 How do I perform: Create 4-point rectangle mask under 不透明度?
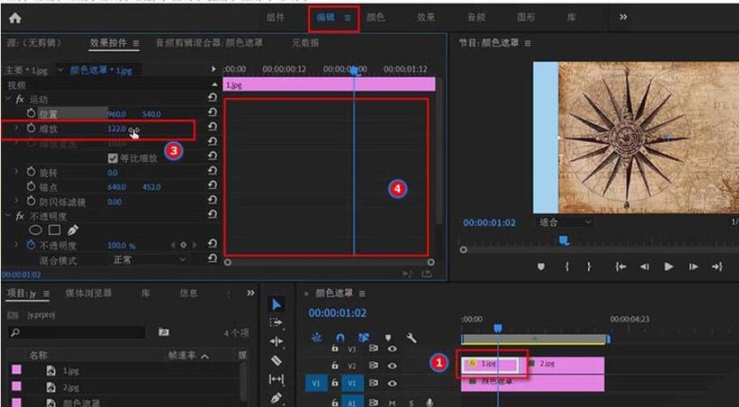point(54,230)
